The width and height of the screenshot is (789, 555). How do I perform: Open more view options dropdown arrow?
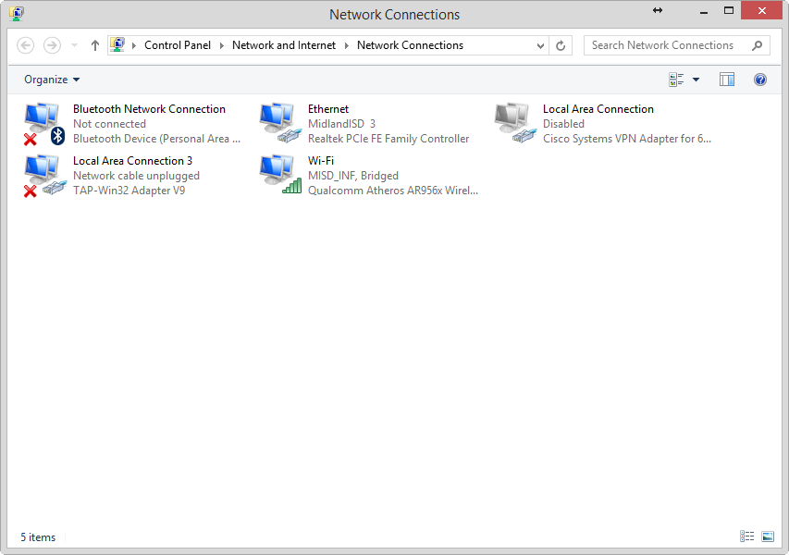[696, 80]
